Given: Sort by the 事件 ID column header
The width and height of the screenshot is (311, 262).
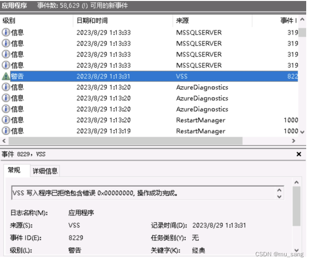Looking at the screenshot, I should pos(275,21).
